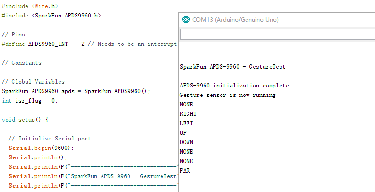This screenshot has height=192, width=375.
Task: Click the '#include <SparkFun_APDS9960.h>' line
Action: pyautogui.click(x=51, y=16)
